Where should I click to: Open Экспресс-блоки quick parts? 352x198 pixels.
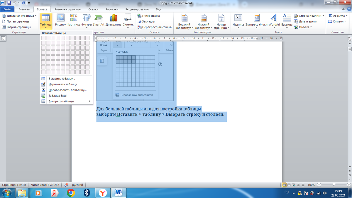(x=257, y=21)
